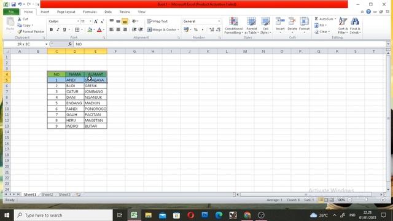Click Increase Decimal icon
The height and width of the screenshot is (221, 393).
tap(212, 29)
